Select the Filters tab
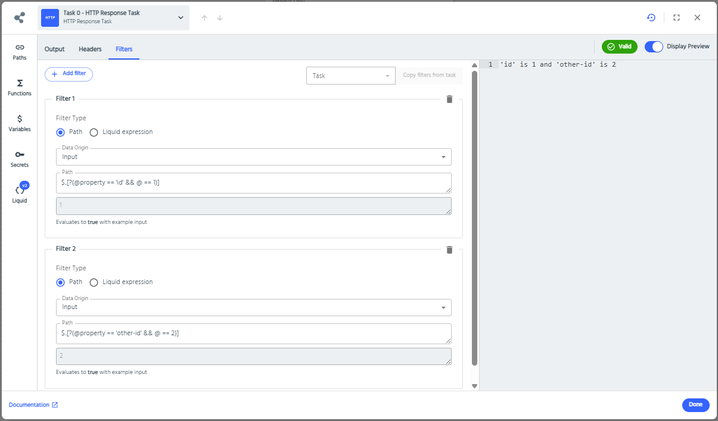This screenshot has height=421, width=718. 124,49
